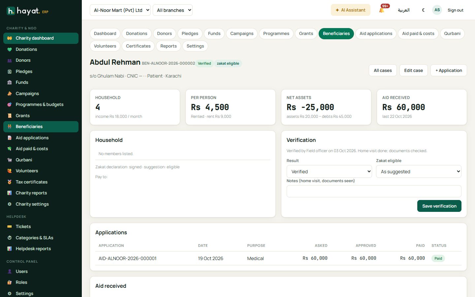Click the Programmes & budgets target icon
The image size is (475, 297).
[10, 105]
